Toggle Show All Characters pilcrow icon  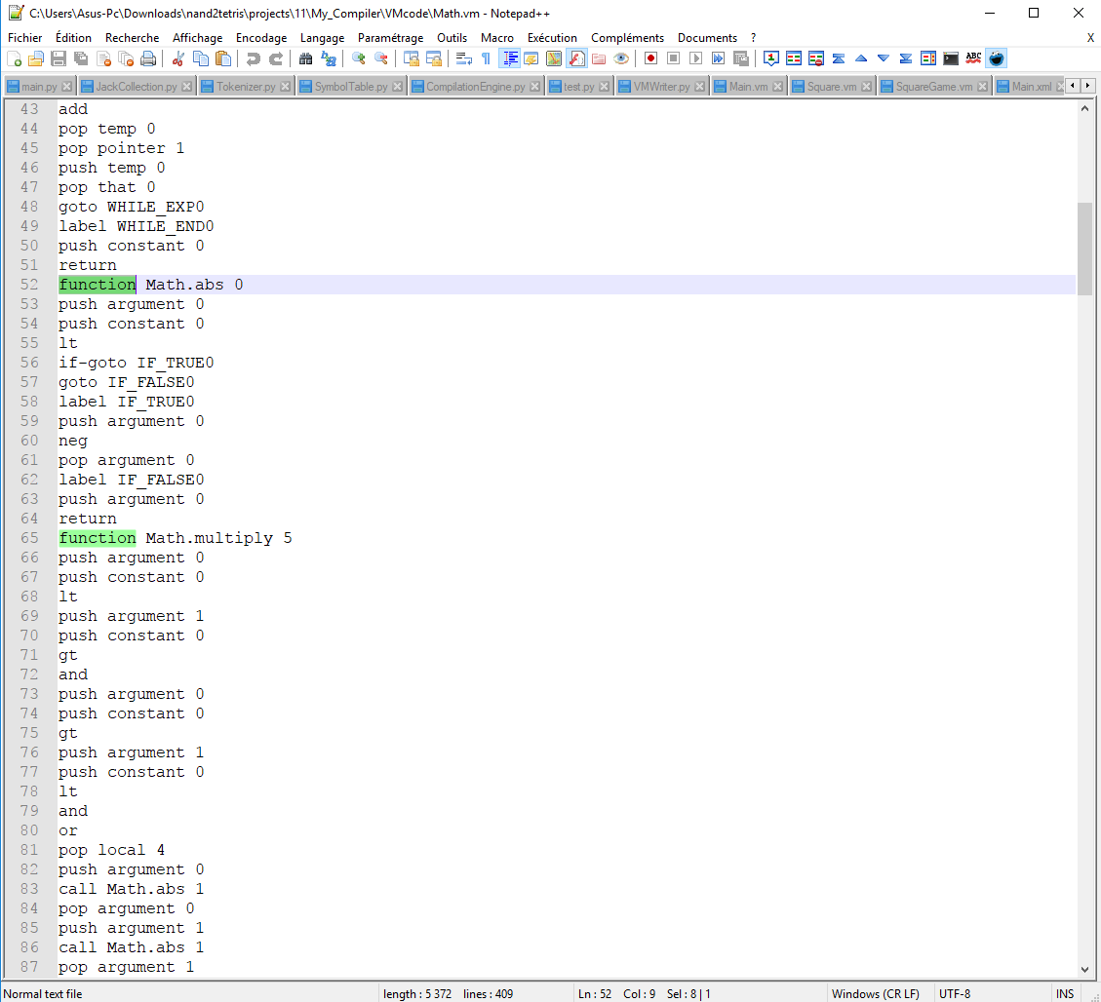486,58
